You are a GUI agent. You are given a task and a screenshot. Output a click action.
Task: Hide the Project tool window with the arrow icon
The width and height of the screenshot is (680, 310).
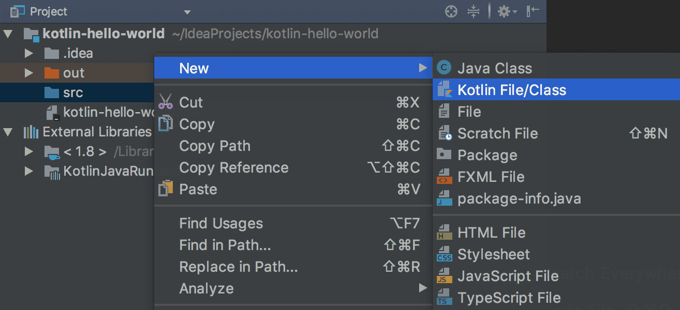point(530,11)
